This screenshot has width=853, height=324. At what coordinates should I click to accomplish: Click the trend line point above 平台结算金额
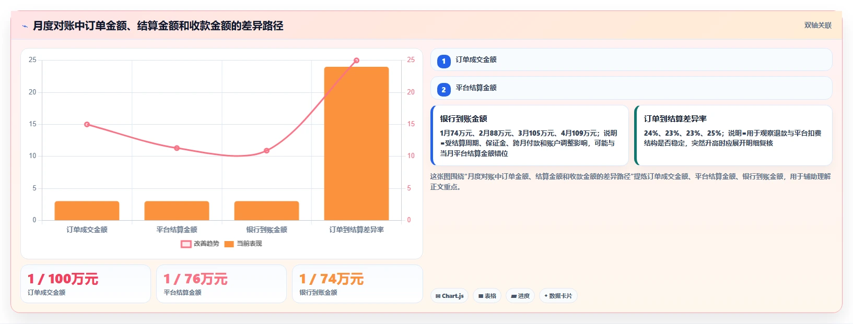tap(177, 148)
